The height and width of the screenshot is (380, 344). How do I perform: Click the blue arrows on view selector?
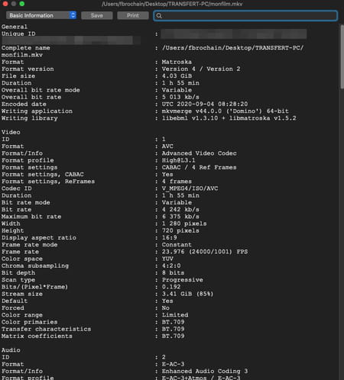[x=73, y=15]
